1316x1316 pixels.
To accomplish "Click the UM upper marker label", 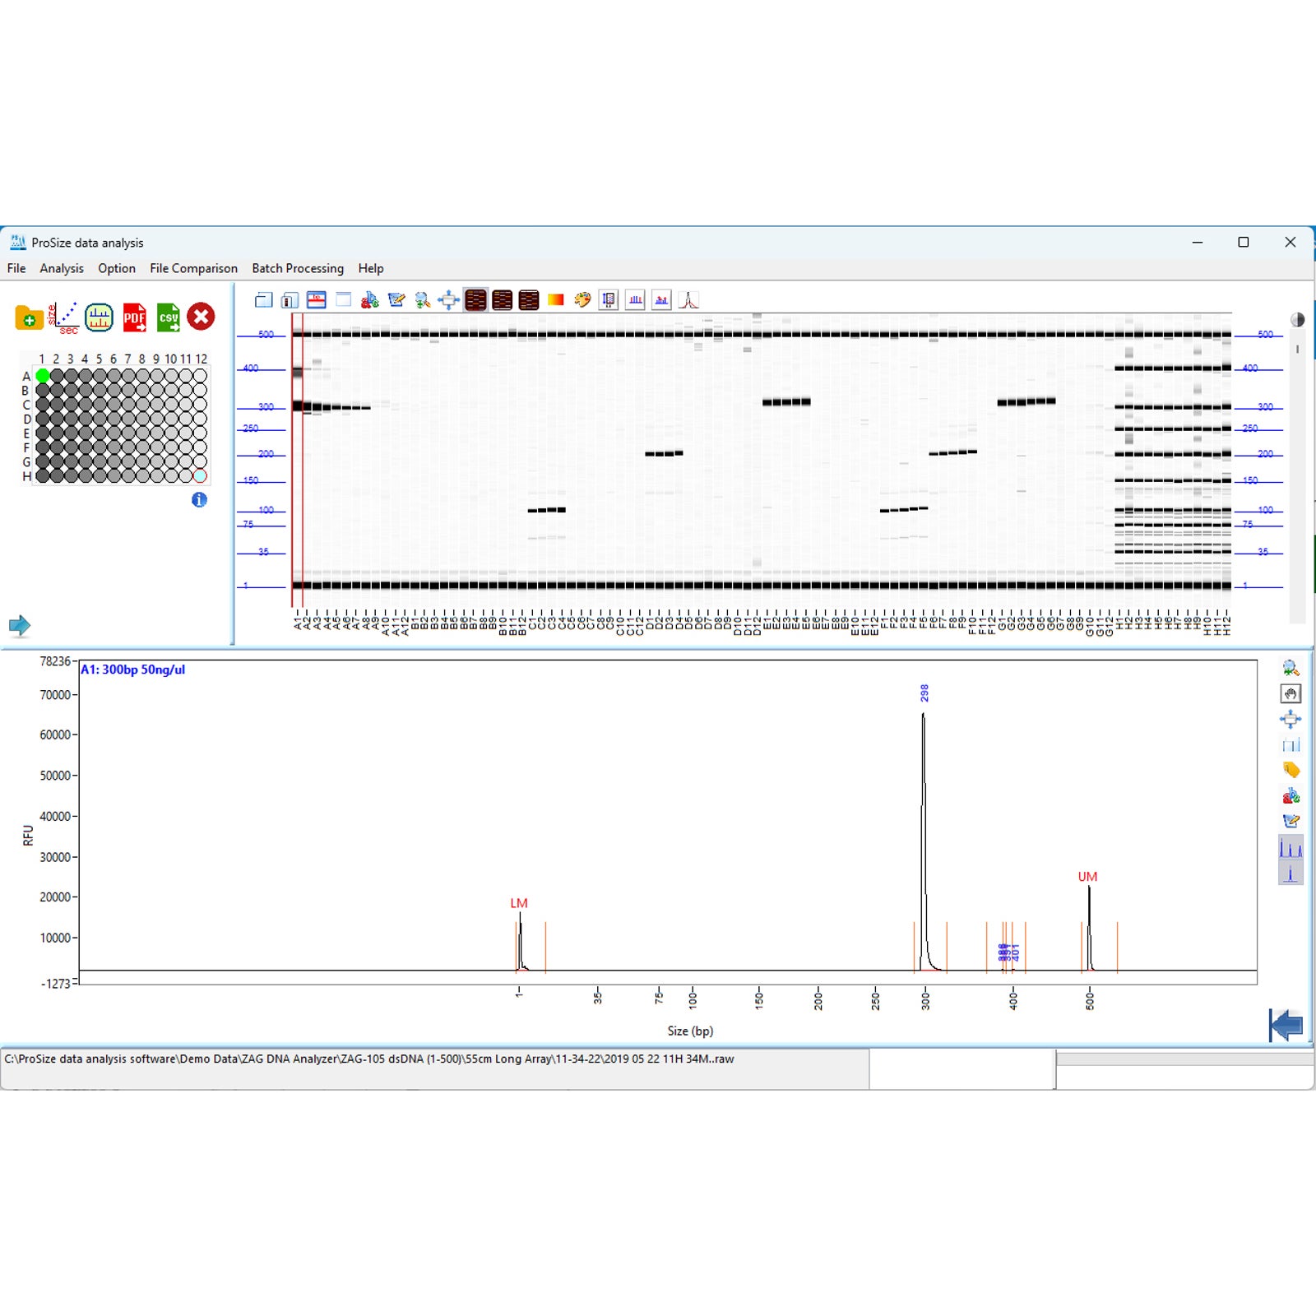I will (x=1087, y=877).
